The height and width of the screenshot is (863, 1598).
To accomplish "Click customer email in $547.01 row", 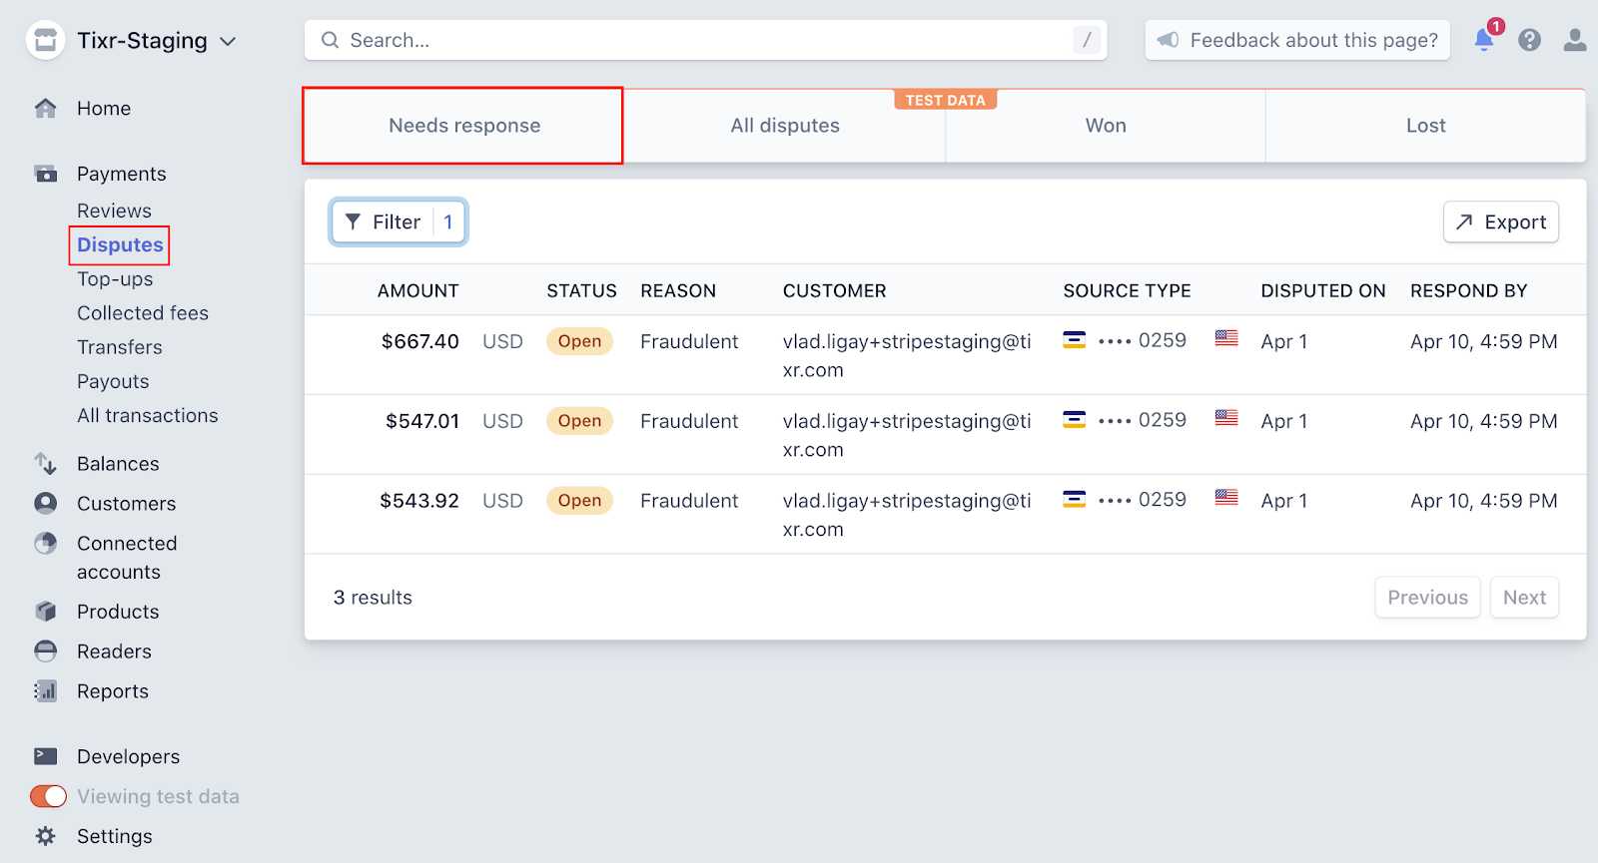I will tap(907, 435).
